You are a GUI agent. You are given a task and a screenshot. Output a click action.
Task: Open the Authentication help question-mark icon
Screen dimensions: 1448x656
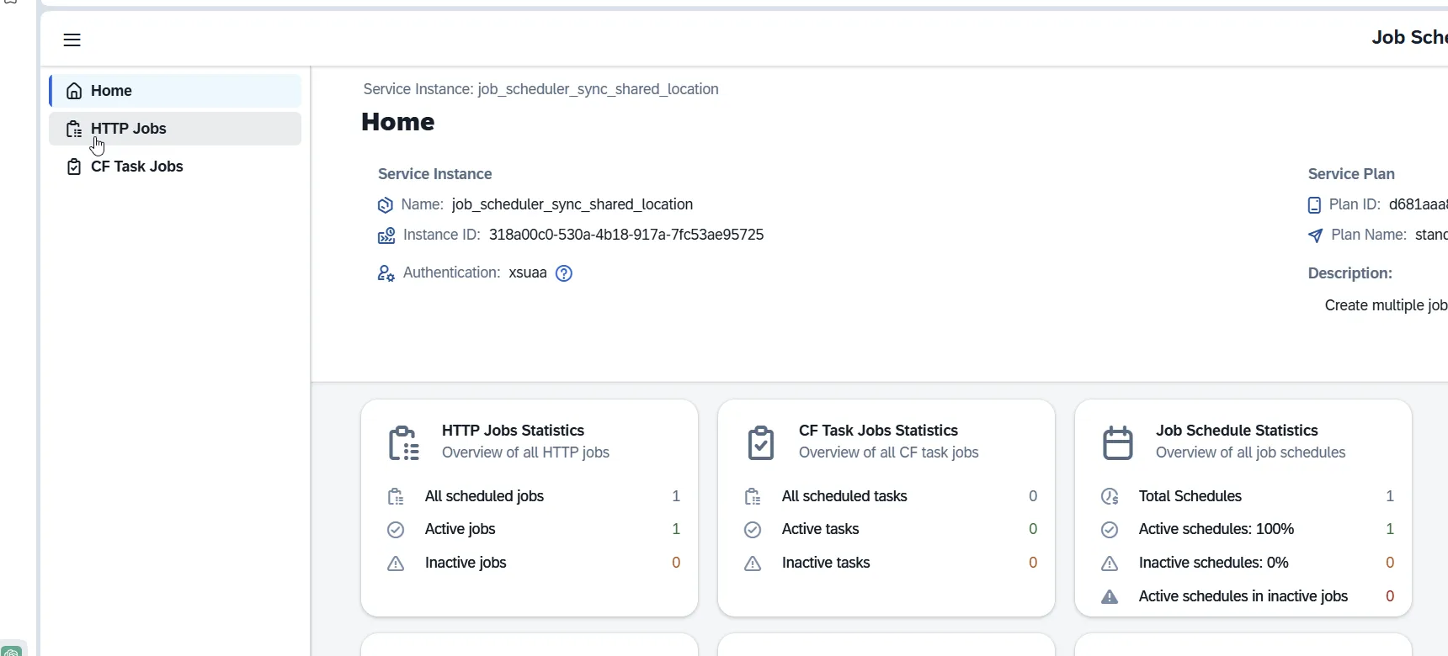coord(564,273)
